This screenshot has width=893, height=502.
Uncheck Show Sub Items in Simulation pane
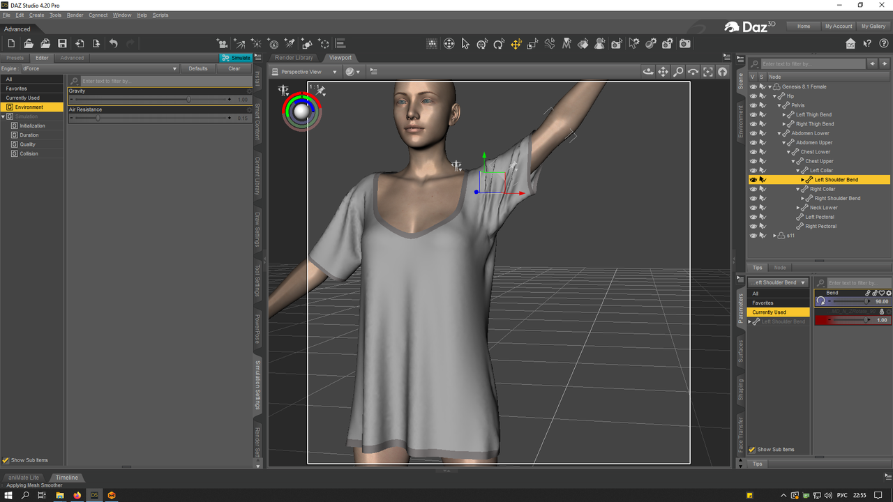point(6,460)
